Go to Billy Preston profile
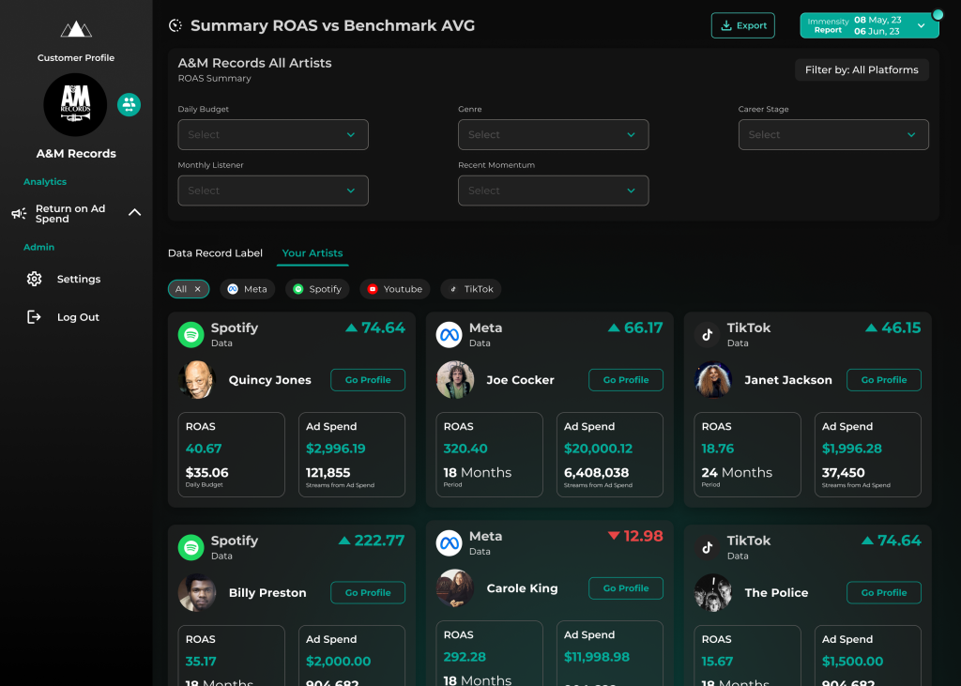 (368, 592)
